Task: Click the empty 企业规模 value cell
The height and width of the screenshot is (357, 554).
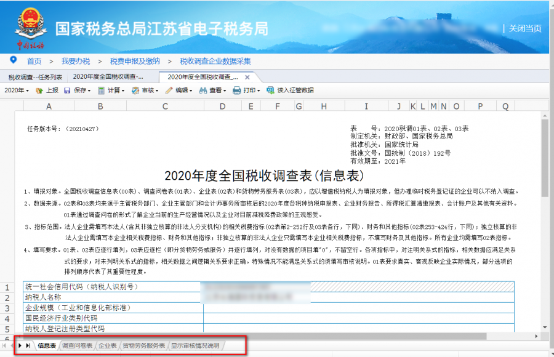Action: (x=359, y=308)
